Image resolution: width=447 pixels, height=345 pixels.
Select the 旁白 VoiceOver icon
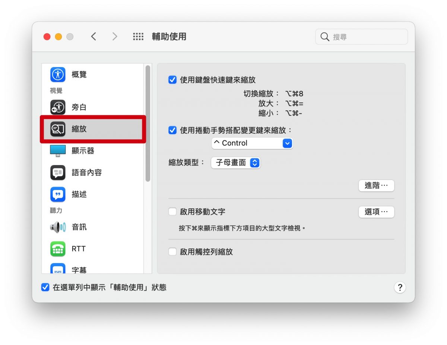pos(58,107)
